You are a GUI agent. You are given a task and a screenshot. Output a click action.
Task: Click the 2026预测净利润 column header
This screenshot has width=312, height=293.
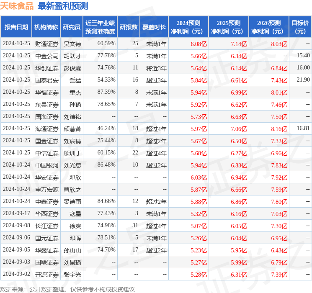point(269,27)
